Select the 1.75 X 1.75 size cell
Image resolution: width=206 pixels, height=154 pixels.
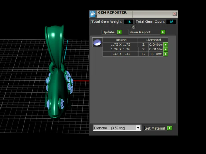[121, 44]
